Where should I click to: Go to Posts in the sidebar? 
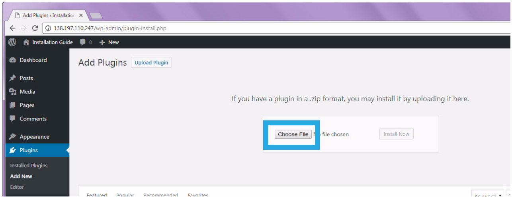26,78
